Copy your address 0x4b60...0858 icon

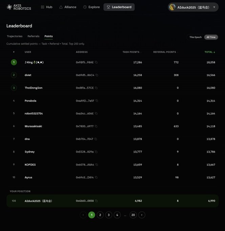click(x=96, y=201)
